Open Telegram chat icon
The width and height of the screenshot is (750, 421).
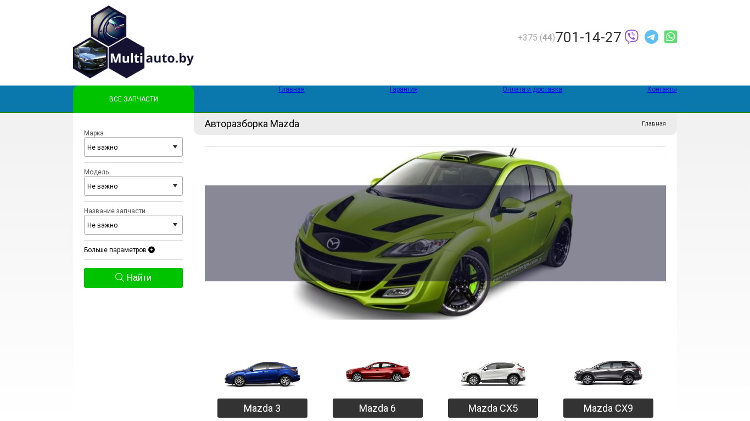(651, 37)
